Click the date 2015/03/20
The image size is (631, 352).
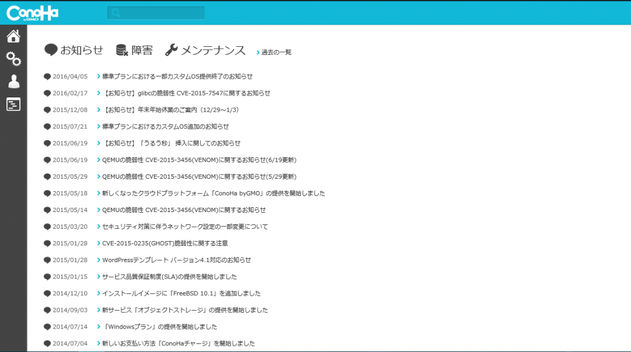click(70, 227)
